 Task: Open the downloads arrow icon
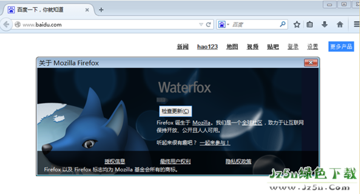pyautogui.click(x=324, y=24)
